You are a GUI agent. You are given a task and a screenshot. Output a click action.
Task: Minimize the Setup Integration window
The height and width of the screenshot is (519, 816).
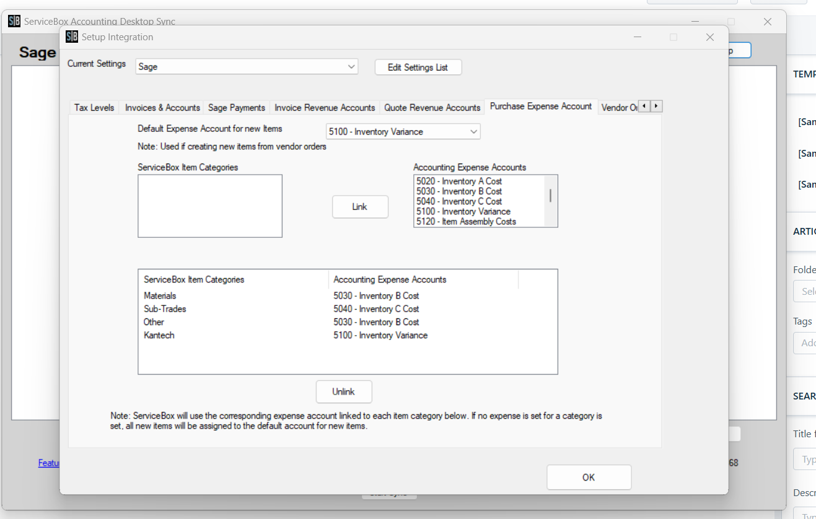tap(638, 37)
